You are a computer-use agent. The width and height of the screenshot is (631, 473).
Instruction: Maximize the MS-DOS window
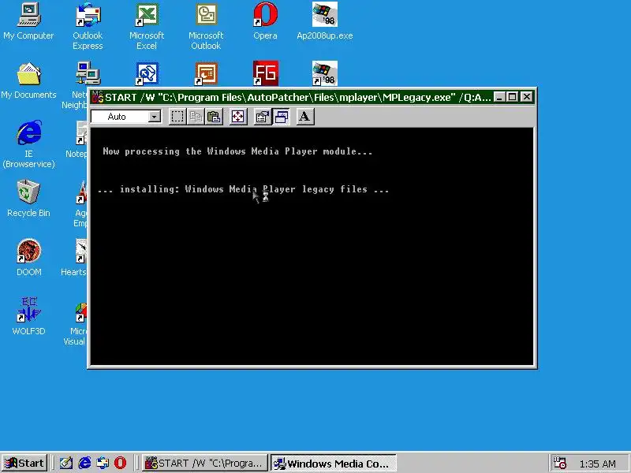512,97
